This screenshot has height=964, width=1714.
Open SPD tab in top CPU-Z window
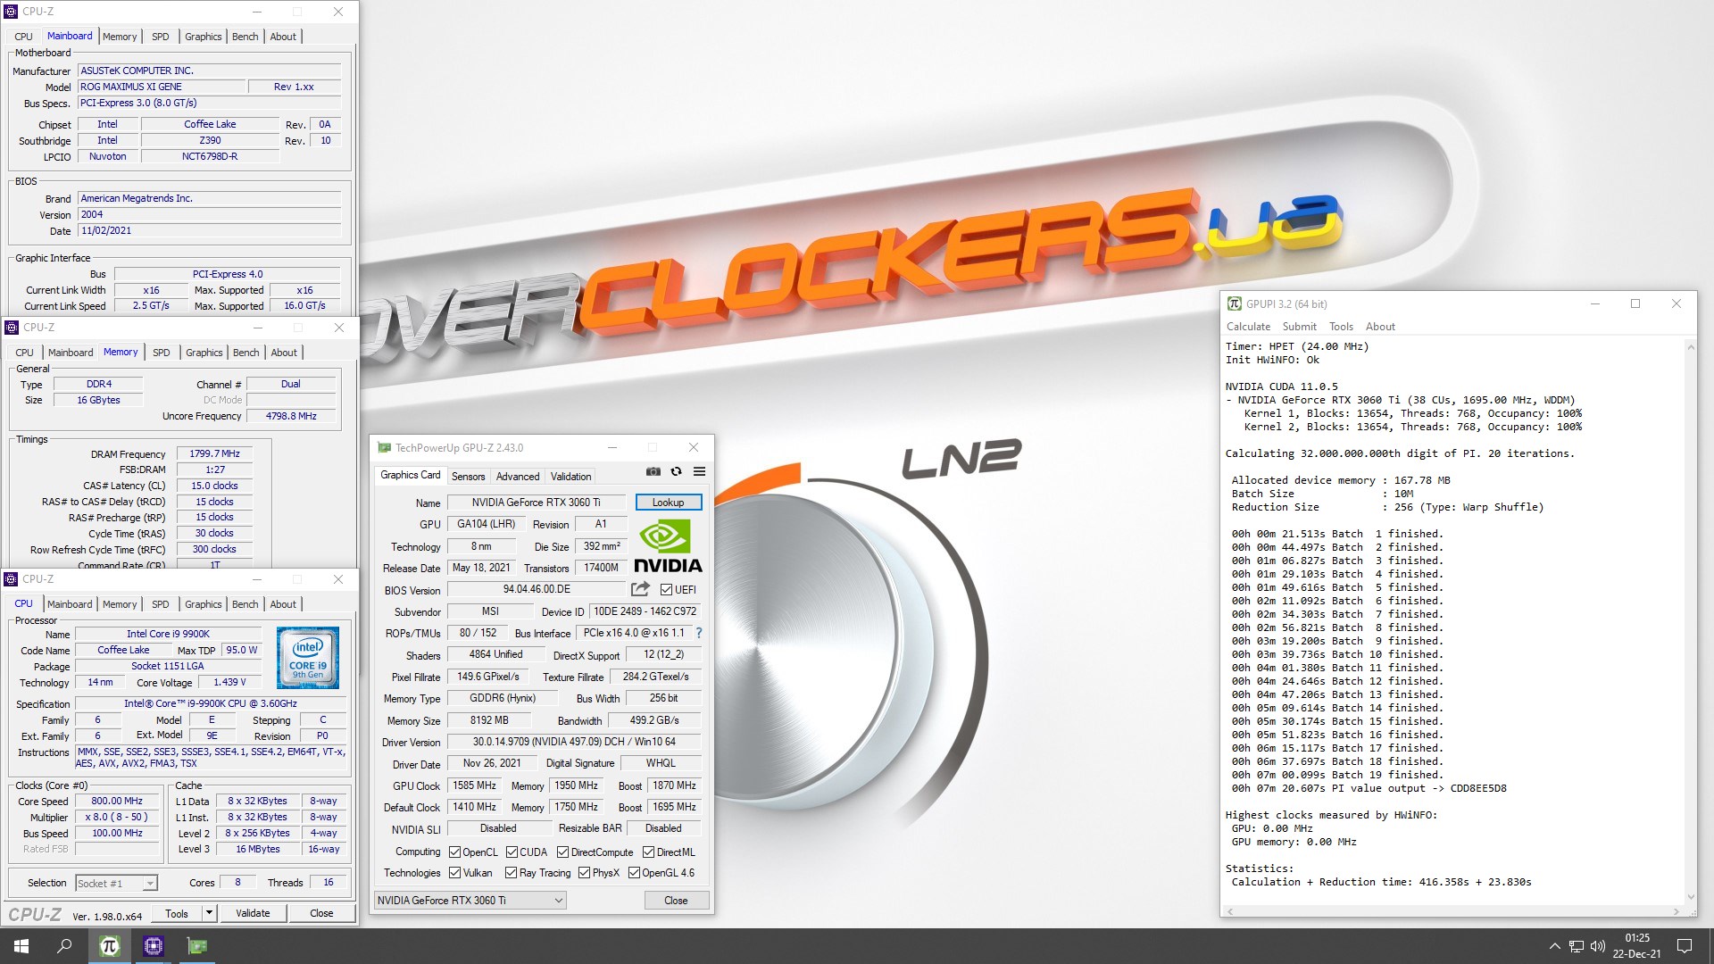pyautogui.click(x=160, y=37)
